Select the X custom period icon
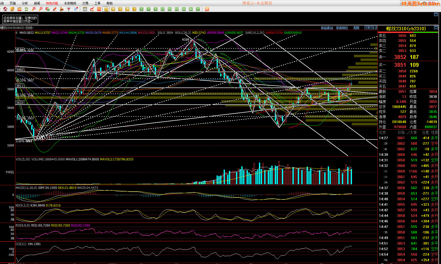 pyautogui.click(x=134, y=9)
